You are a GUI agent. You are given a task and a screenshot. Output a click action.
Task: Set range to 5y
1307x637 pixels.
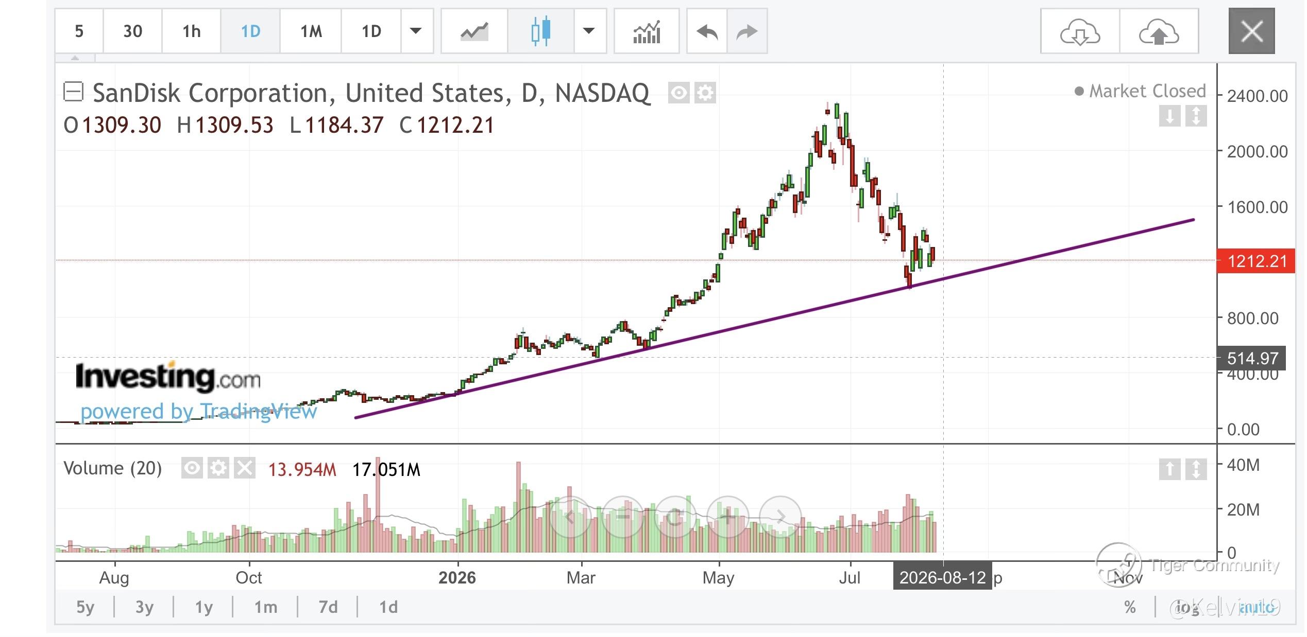point(86,607)
